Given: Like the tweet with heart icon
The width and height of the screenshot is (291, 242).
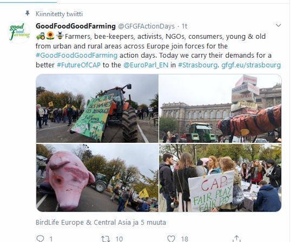Looking at the screenshot, I should coord(171,239).
